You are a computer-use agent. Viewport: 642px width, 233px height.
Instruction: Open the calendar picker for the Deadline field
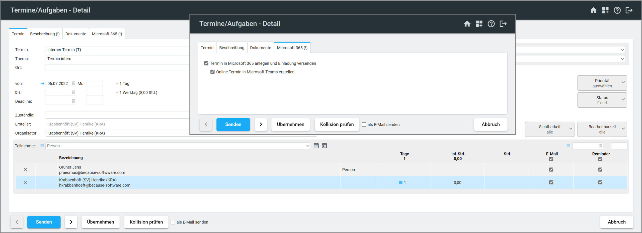coord(73,101)
